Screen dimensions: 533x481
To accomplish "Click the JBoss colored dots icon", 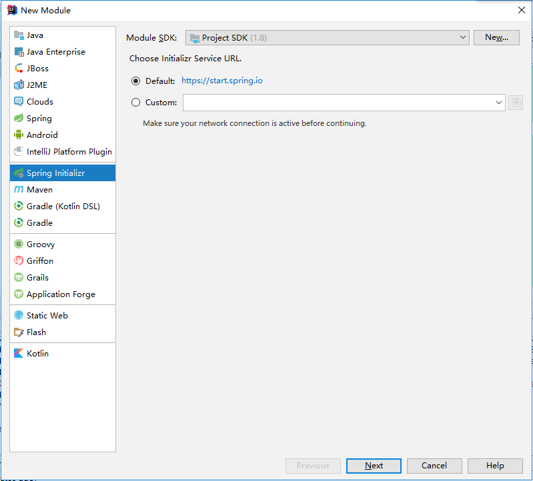I will pyautogui.click(x=19, y=68).
